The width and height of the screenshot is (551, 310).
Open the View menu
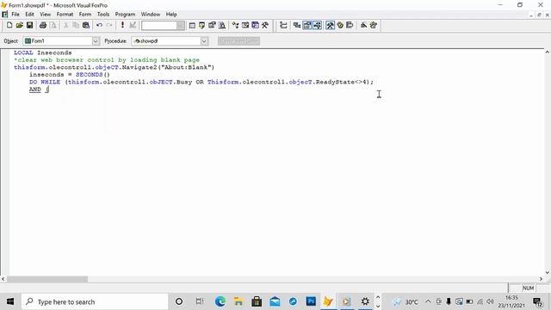pos(46,15)
